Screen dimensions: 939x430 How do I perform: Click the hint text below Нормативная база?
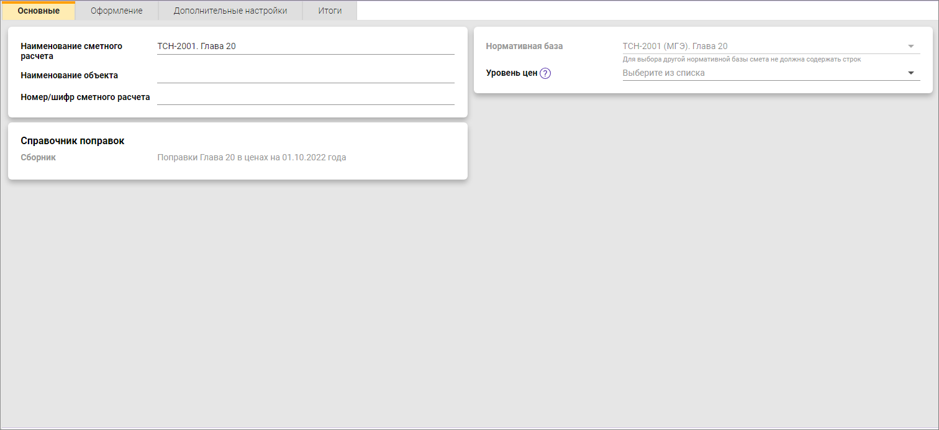point(742,60)
